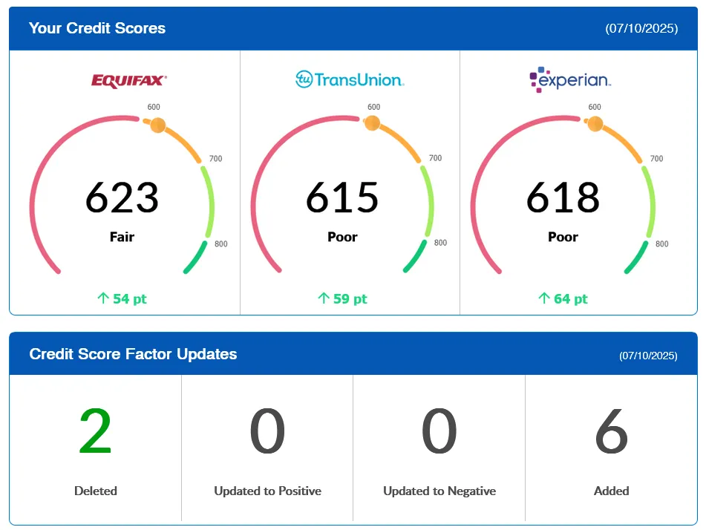Click the 0 above Updated to Negative
This screenshot has height=530, width=706.
[439, 431]
